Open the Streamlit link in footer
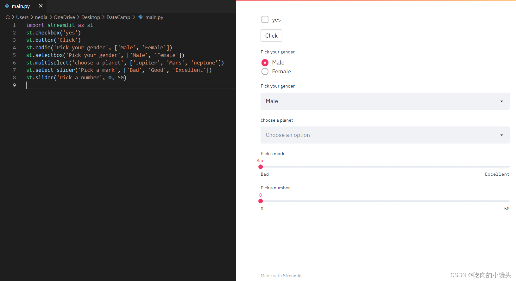The image size is (516, 281). pyautogui.click(x=292, y=276)
